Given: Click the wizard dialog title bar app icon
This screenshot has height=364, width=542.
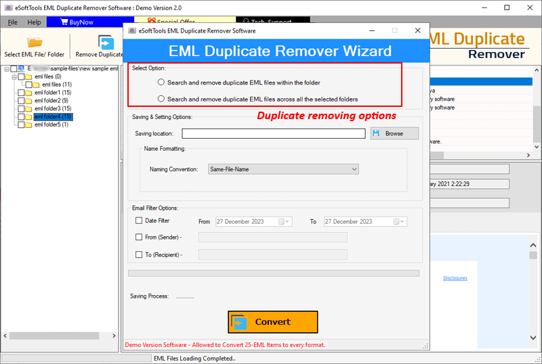Looking at the screenshot, I should (132, 30).
